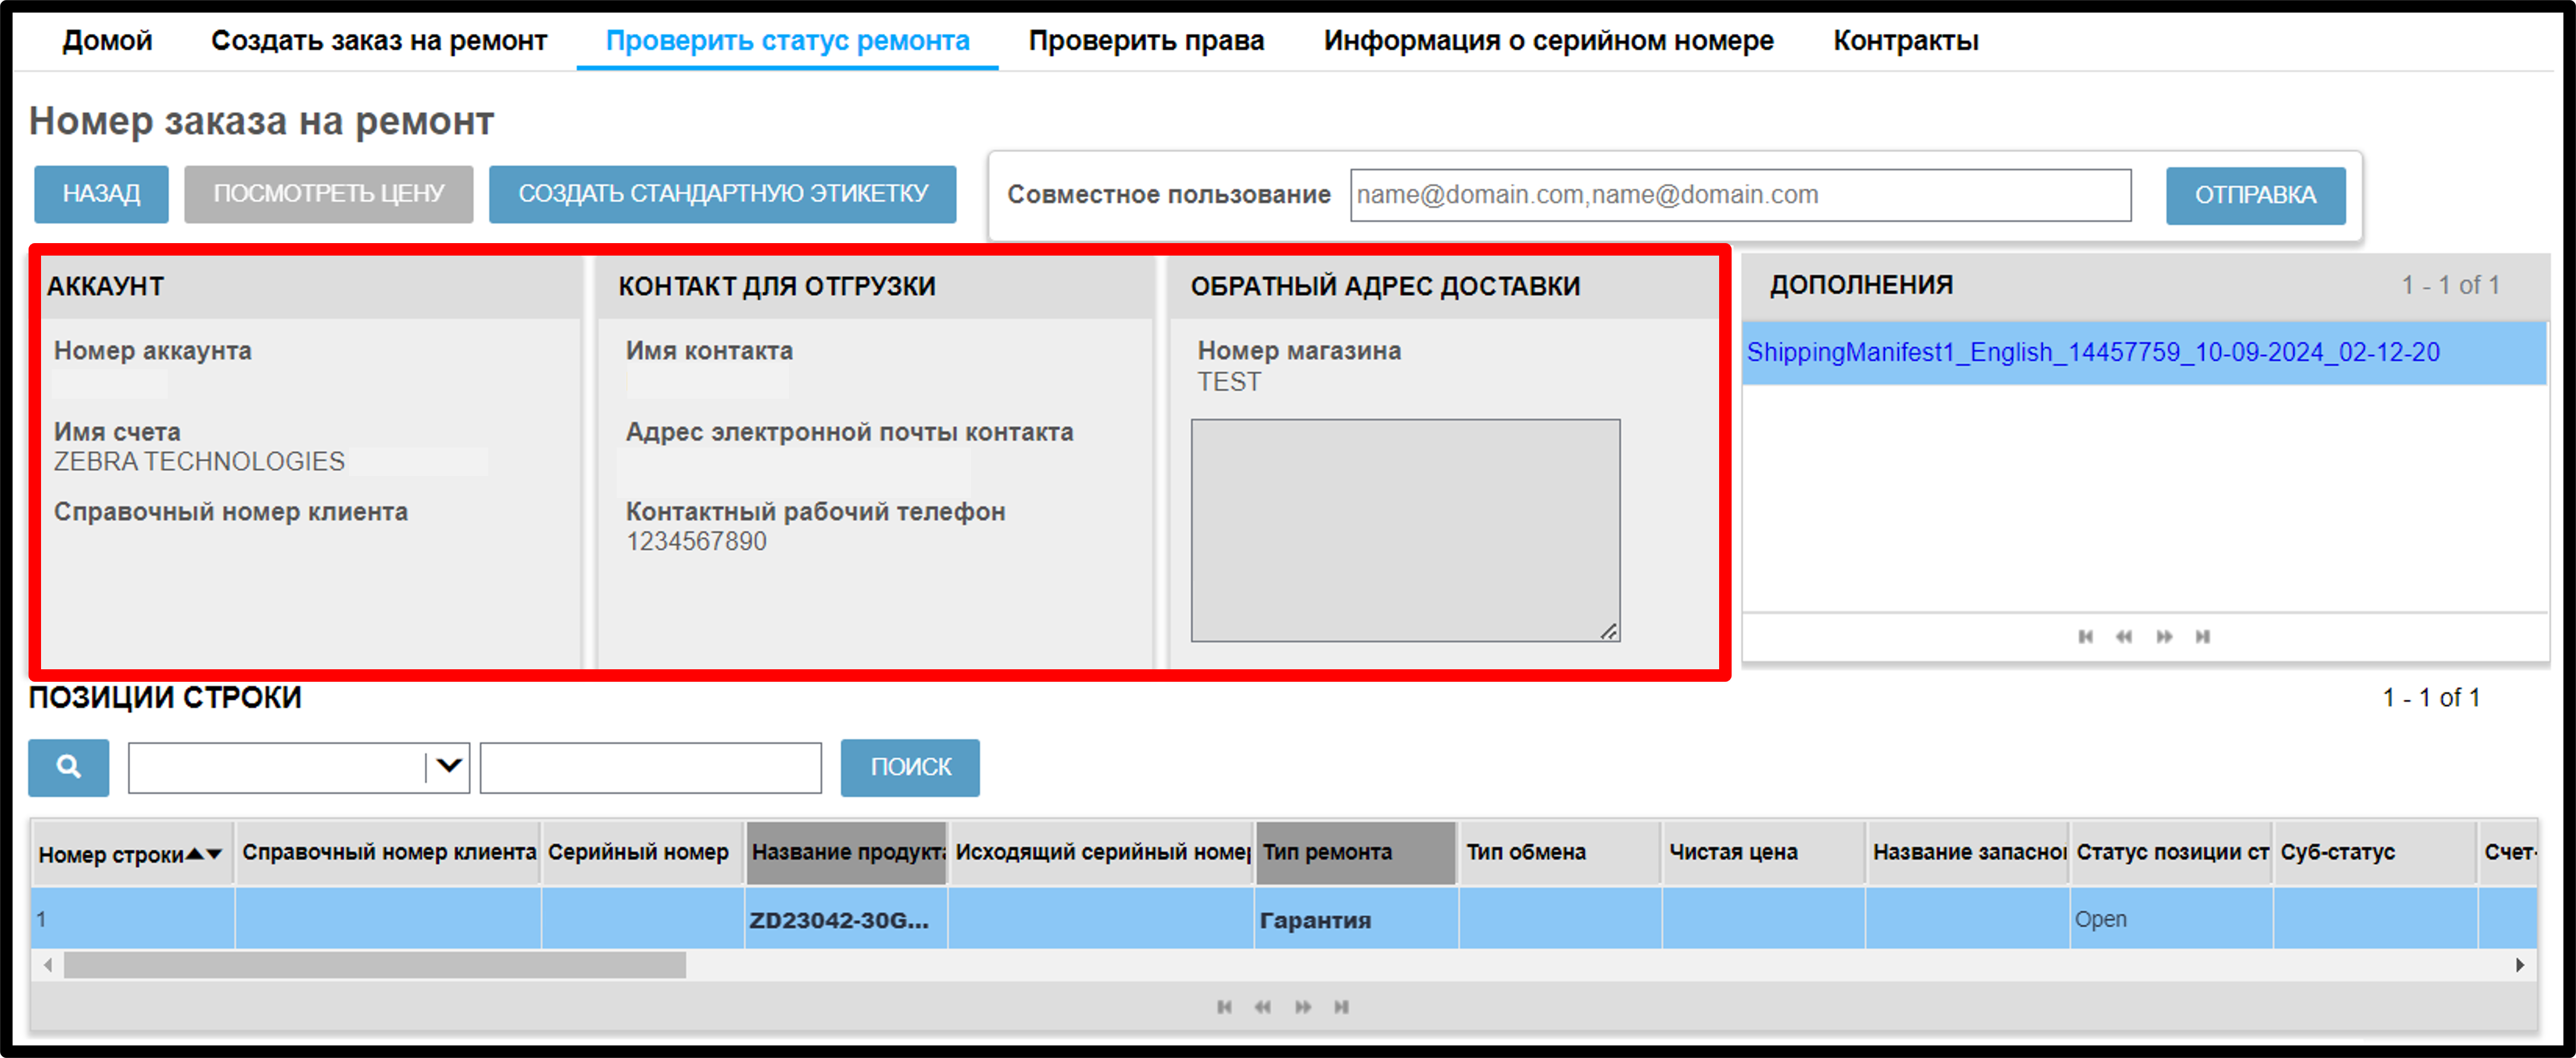The image size is (2576, 1058).
Task: Click the TEST store number value
Action: coord(1229,382)
